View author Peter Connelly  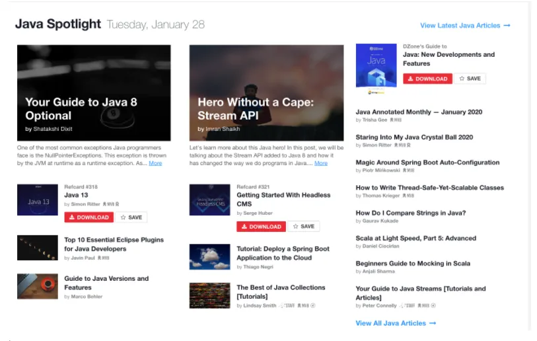tap(379, 305)
